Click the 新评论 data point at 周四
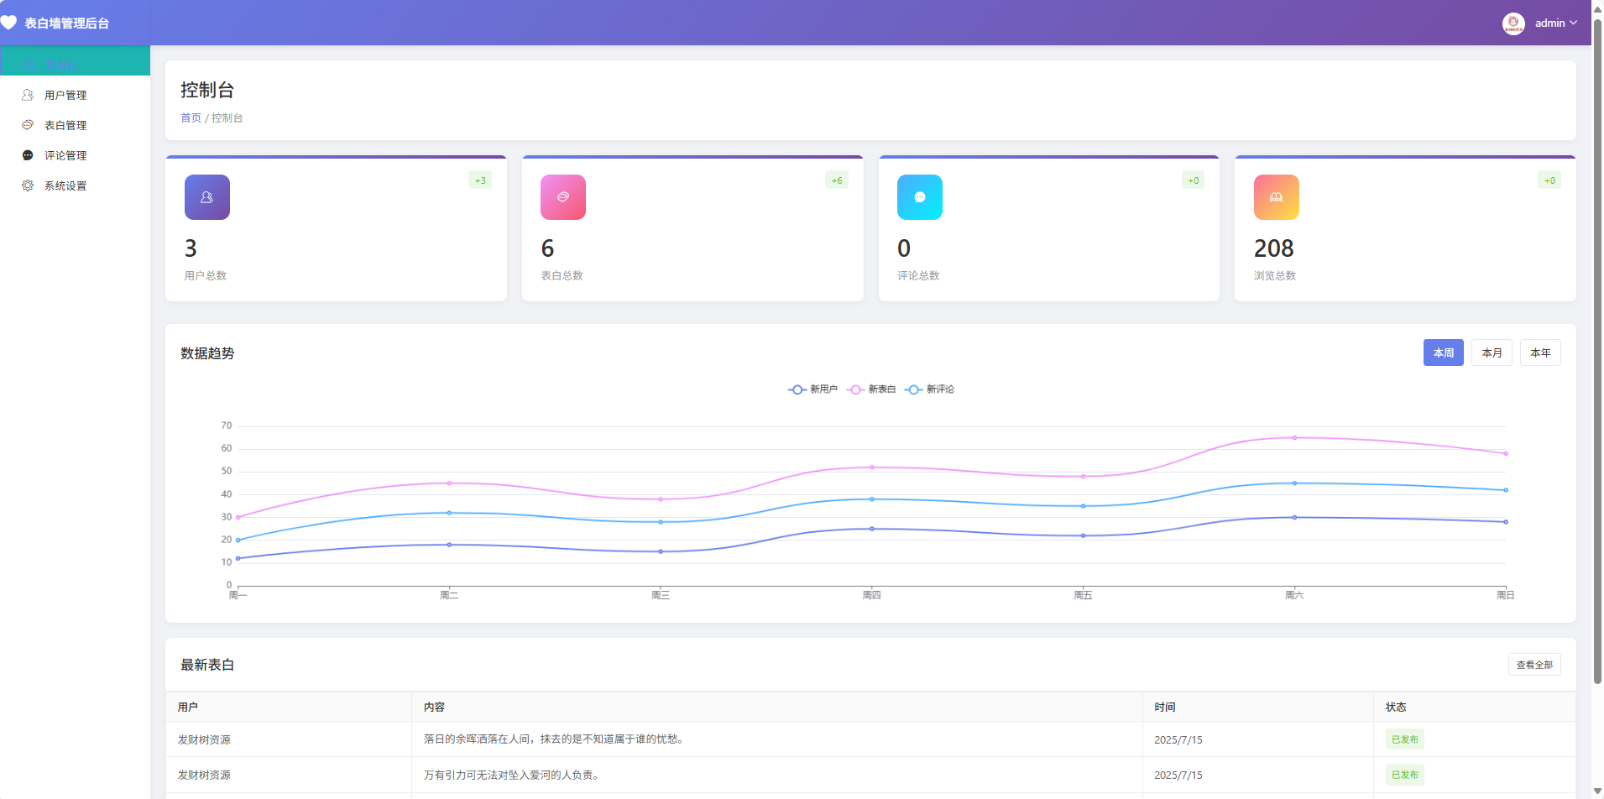The height and width of the screenshot is (799, 1604). coord(871,499)
